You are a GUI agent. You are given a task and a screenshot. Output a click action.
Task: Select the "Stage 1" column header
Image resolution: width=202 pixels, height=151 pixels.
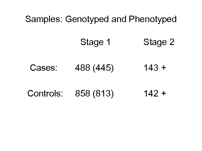[x=95, y=42]
